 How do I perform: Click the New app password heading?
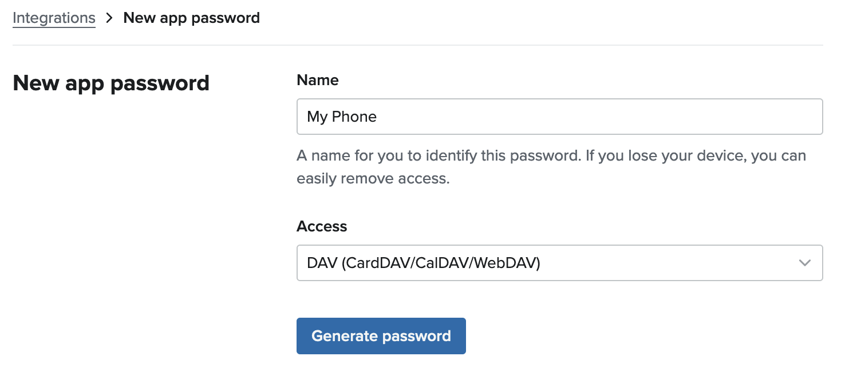[110, 83]
